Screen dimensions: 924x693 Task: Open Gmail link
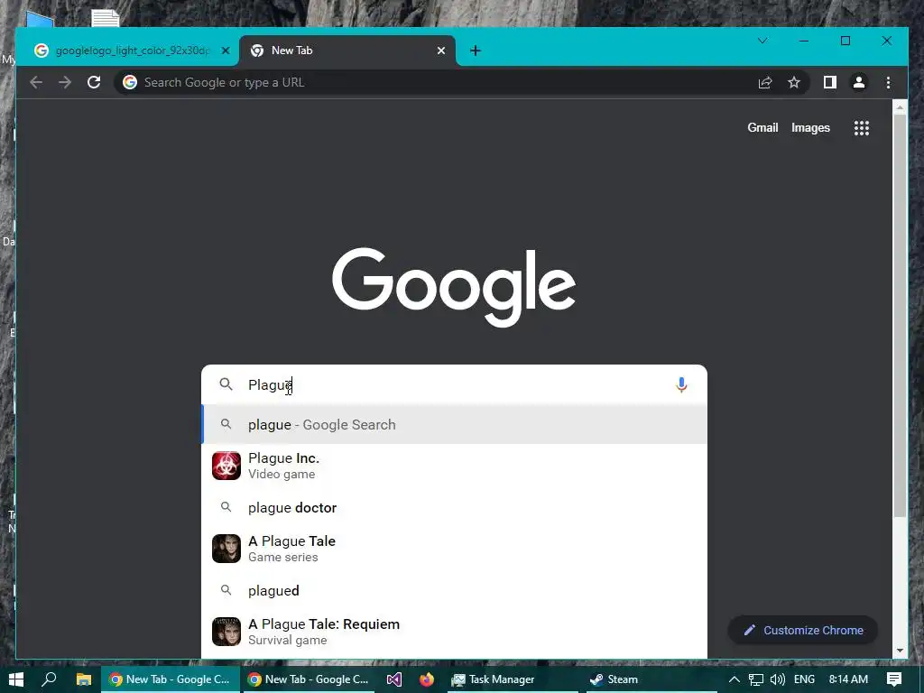tap(762, 128)
